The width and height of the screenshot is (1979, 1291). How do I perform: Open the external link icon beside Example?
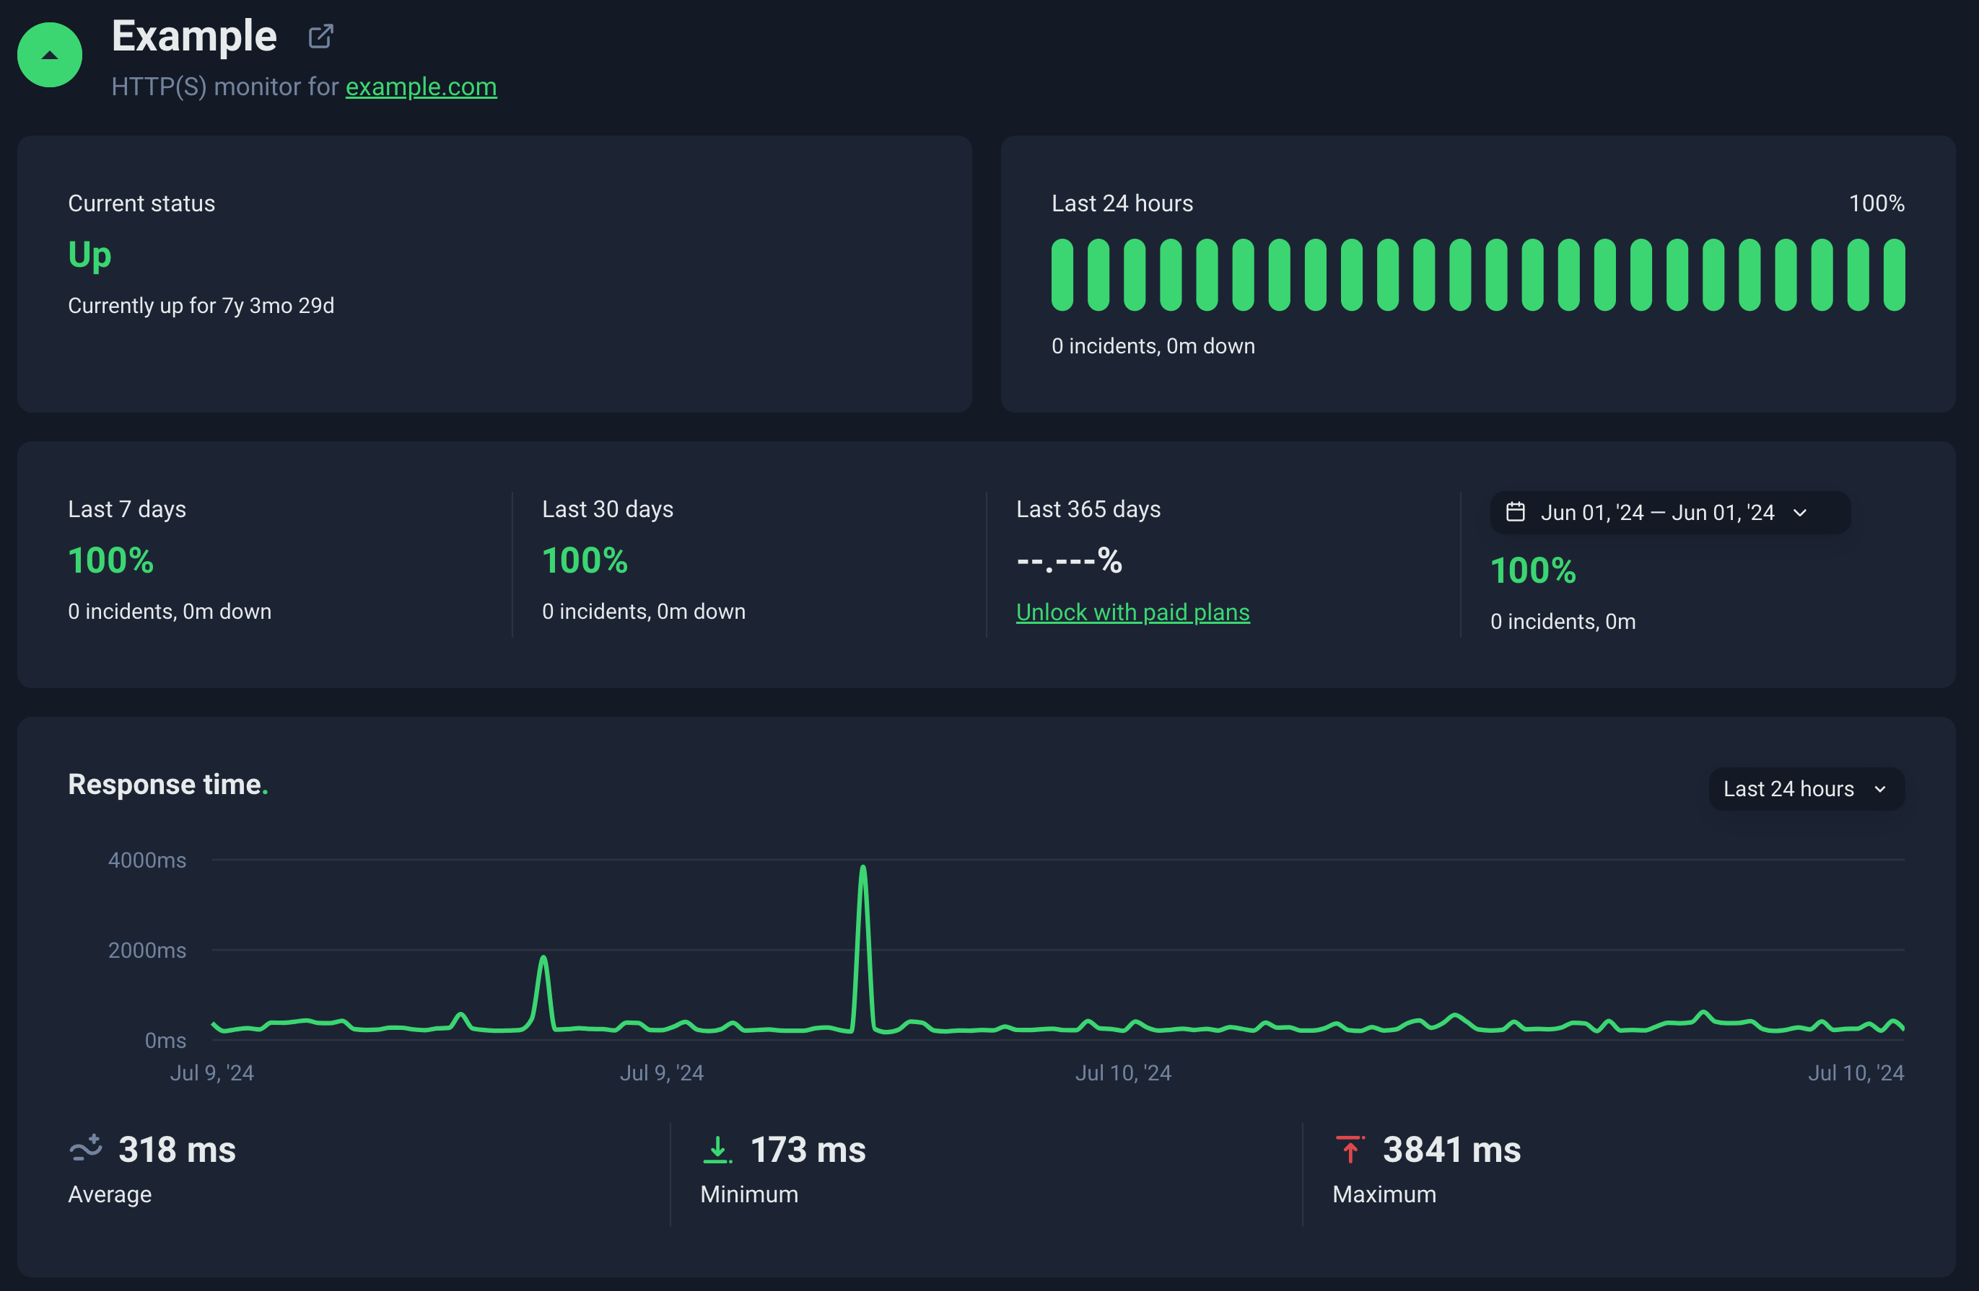(321, 37)
